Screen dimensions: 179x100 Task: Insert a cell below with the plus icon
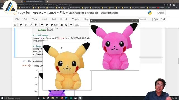point(21,25)
